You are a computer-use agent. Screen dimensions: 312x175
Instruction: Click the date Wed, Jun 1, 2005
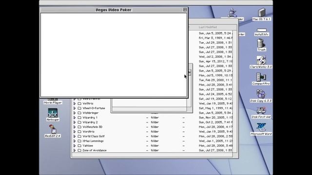click(215, 141)
